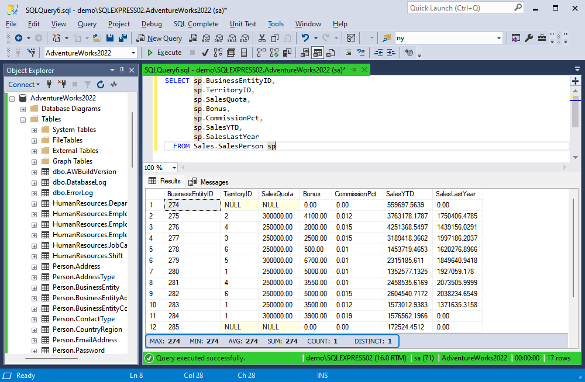585x382 pixels.
Task: Parse the query using the checkmark icon
Action: [205, 53]
